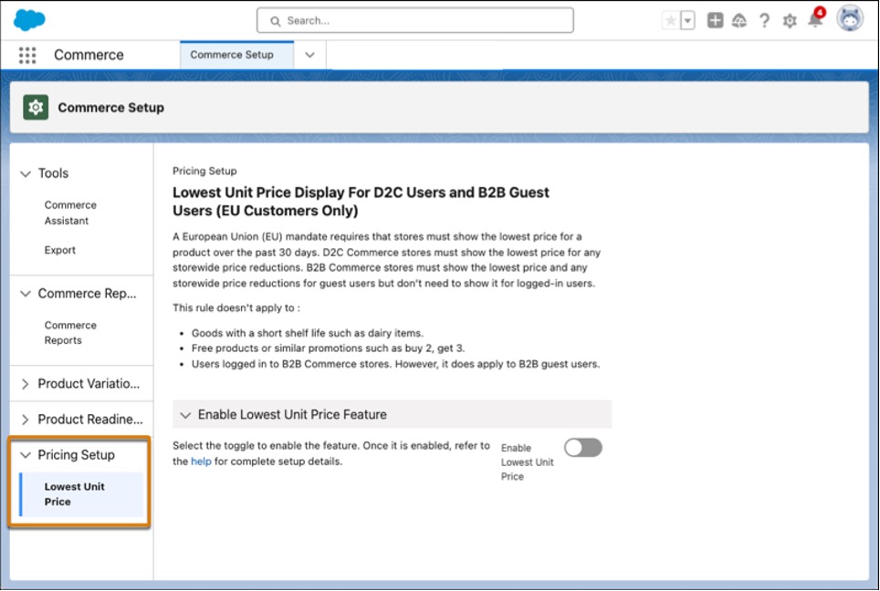880x591 pixels.
Task: Click the short shelf life bullet text
Action: pos(308,333)
